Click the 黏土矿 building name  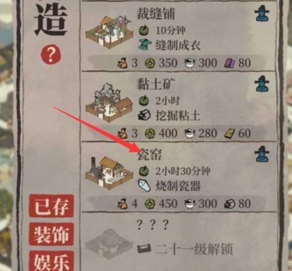tap(156, 84)
